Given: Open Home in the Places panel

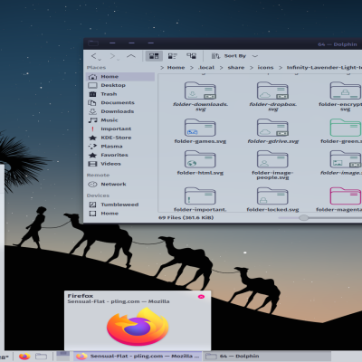Looking at the screenshot, I should (x=120, y=77).
